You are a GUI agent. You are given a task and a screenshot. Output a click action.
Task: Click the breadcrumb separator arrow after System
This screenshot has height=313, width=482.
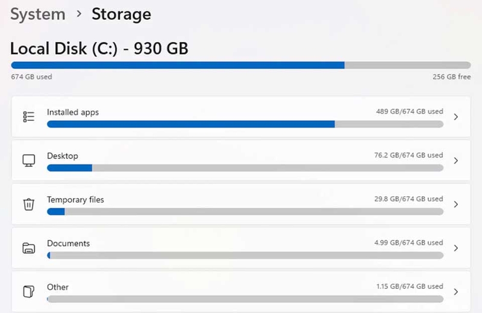[x=79, y=14]
